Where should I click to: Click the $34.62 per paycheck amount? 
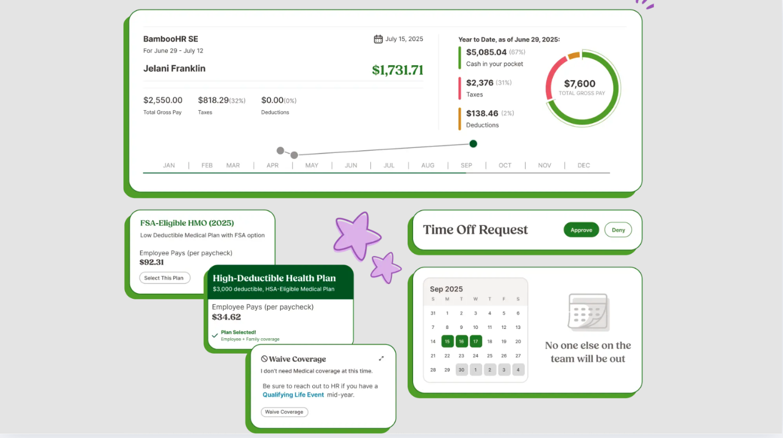[226, 317]
